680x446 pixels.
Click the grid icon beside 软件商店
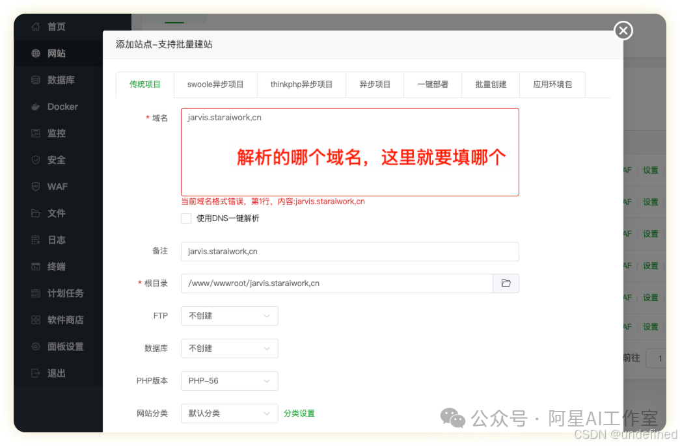pyautogui.click(x=36, y=320)
